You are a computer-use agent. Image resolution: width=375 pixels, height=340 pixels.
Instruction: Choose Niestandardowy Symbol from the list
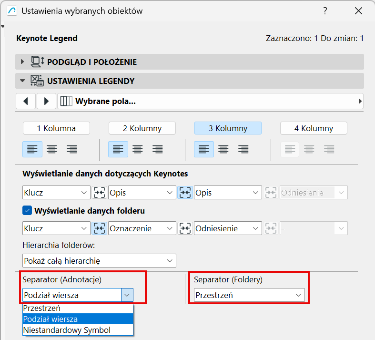pos(78,330)
